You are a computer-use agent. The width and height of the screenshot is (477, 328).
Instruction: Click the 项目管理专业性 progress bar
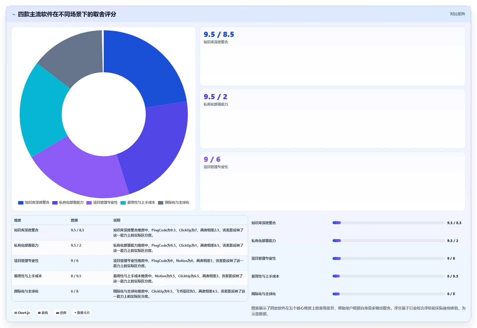(x=389, y=258)
